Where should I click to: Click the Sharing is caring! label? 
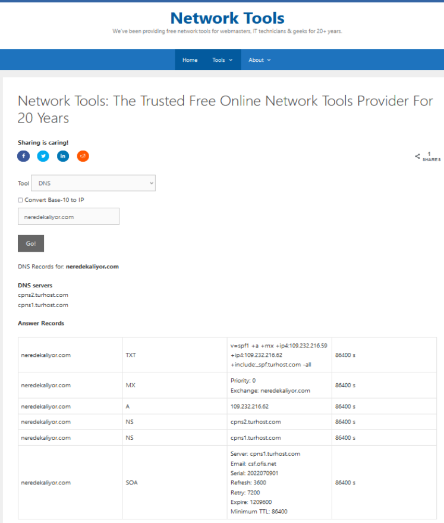pyautogui.click(x=43, y=142)
